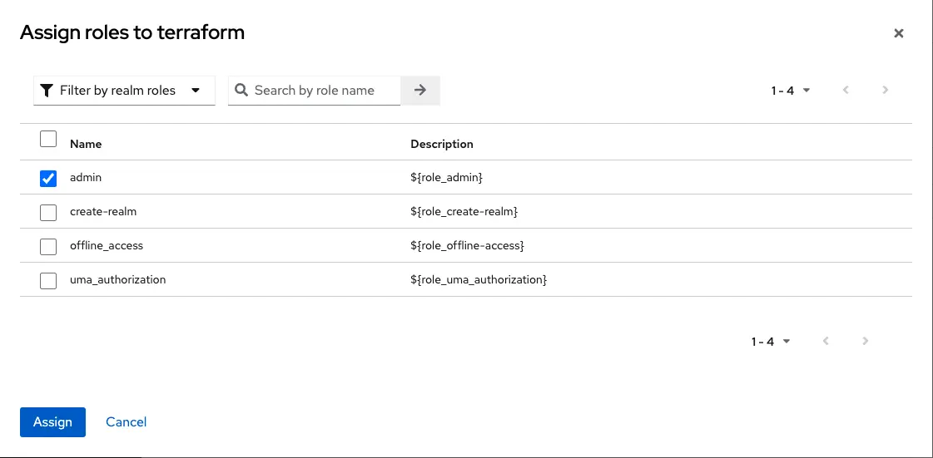Click the ${role_admin} description
The width and height of the screenshot is (933, 458).
[446, 177]
